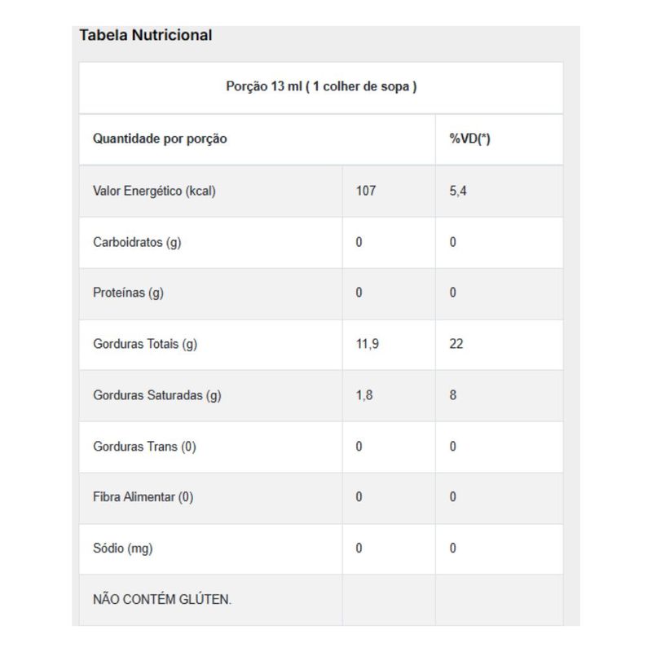This screenshot has height=652, width=652.
Task: Click the Sódio quantity value 0
Action: pos(359,548)
